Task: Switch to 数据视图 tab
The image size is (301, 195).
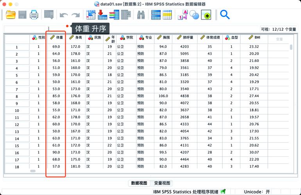Action: [x=139, y=183]
